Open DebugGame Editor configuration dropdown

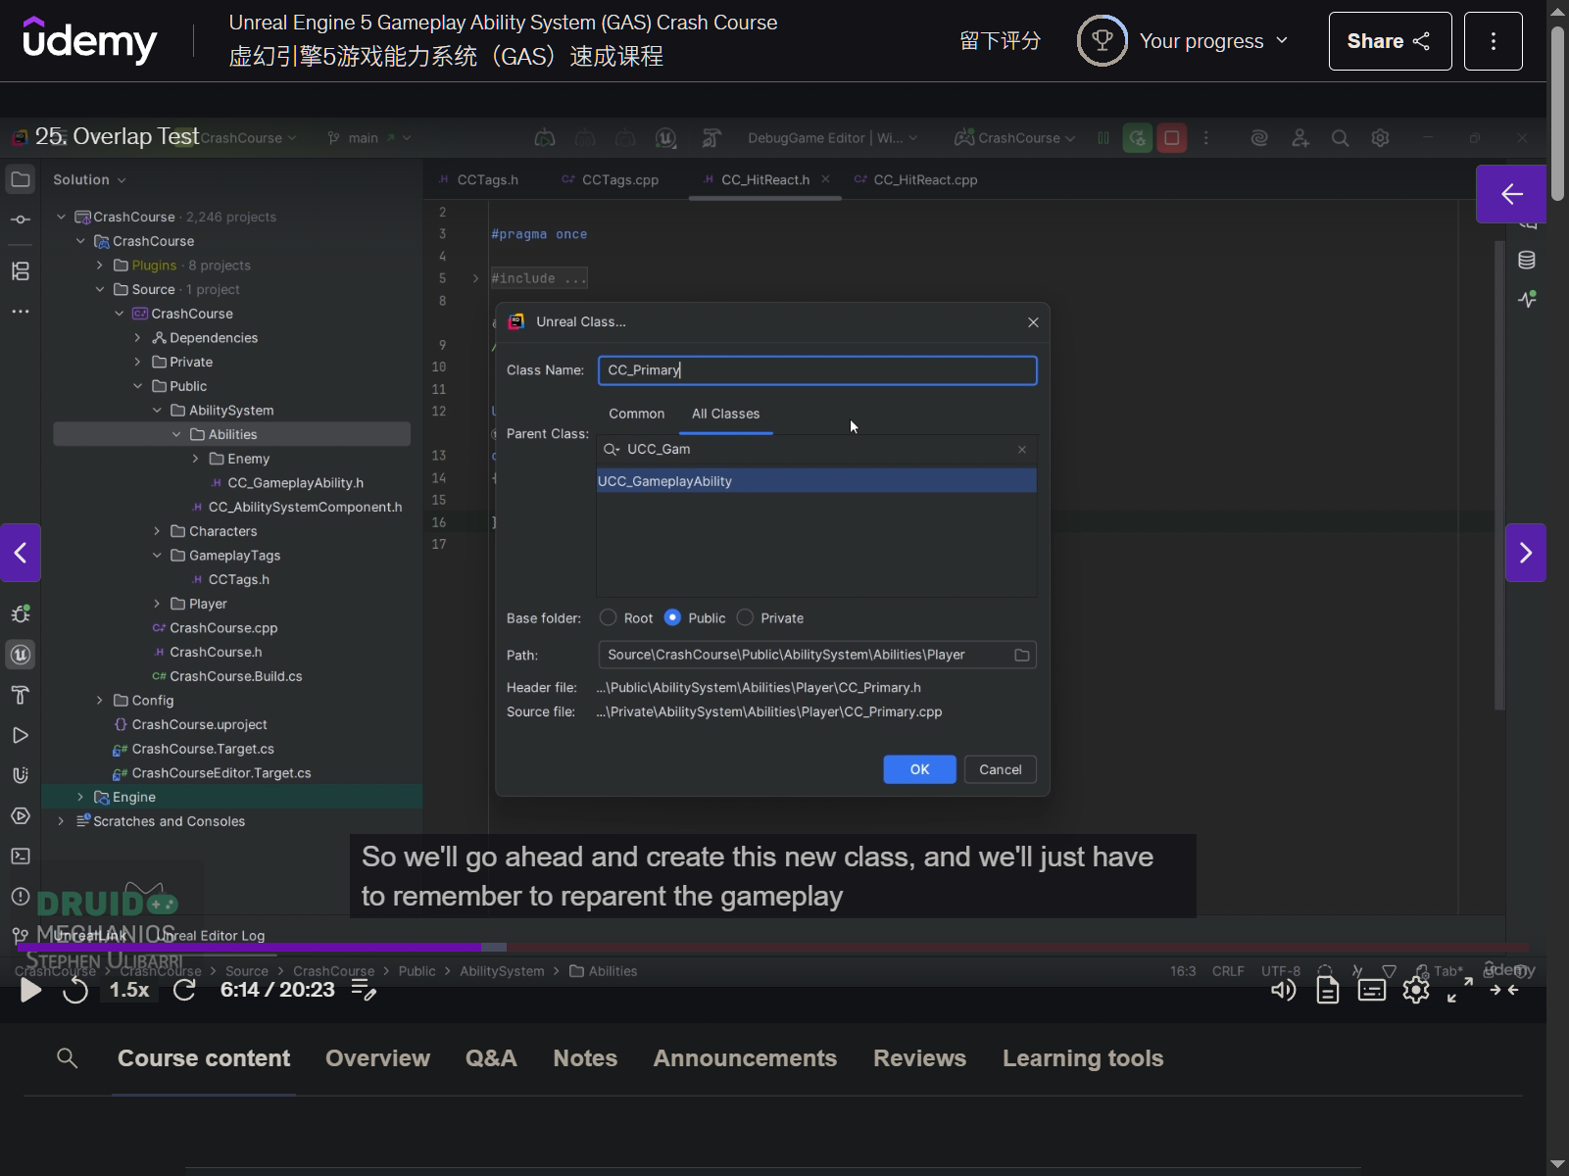832,138
